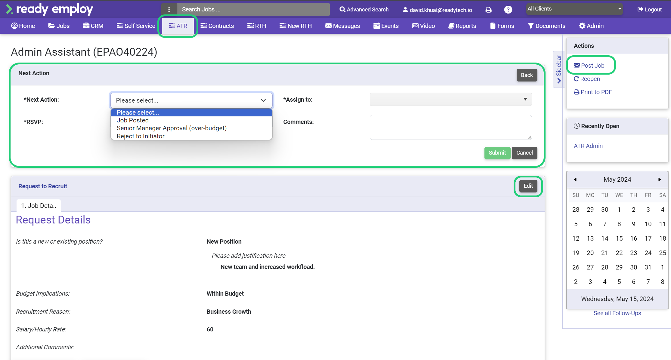The height and width of the screenshot is (360, 671).
Task: Choose Senior Manager Approval (over-budget) option
Action: [x=191, y=128]
